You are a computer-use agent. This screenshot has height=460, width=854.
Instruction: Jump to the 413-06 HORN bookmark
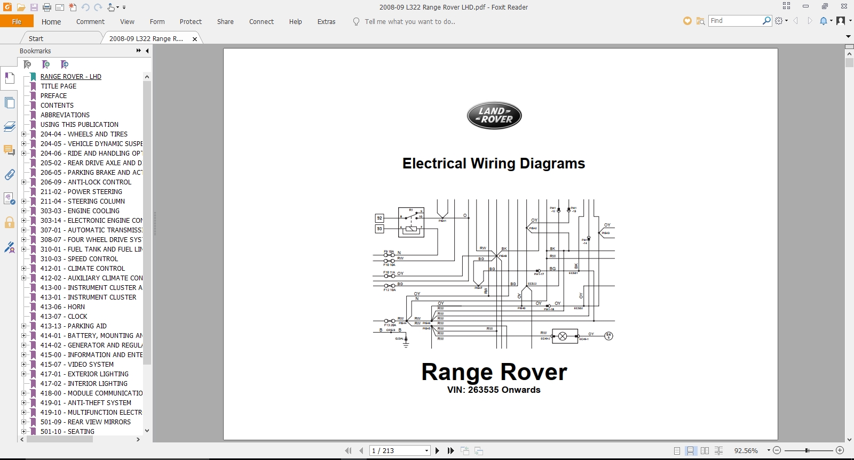point(62,307)
